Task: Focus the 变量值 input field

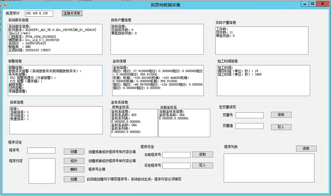Action: click(249, 126)
